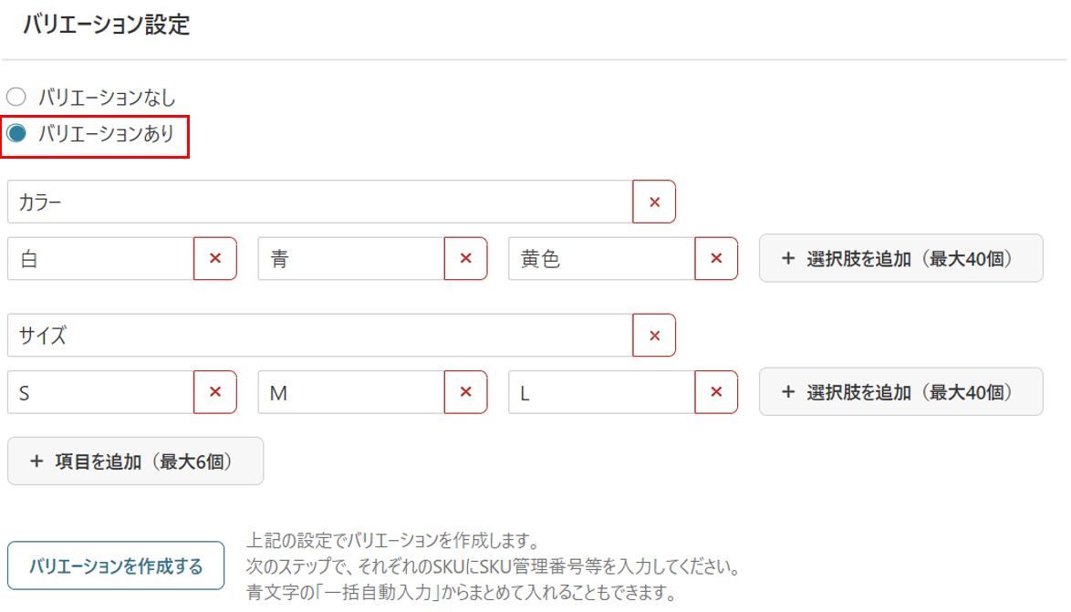1071x612 pixels.
Task: Remove the カラー variation item
Action: coord(654,202)
